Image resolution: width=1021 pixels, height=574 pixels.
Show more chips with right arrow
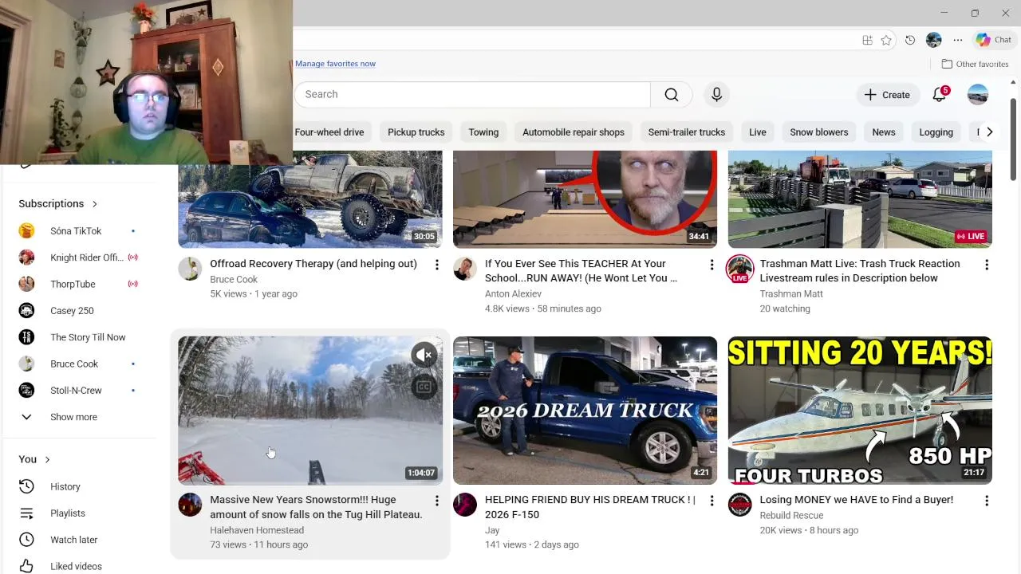[x=989, y=132]
